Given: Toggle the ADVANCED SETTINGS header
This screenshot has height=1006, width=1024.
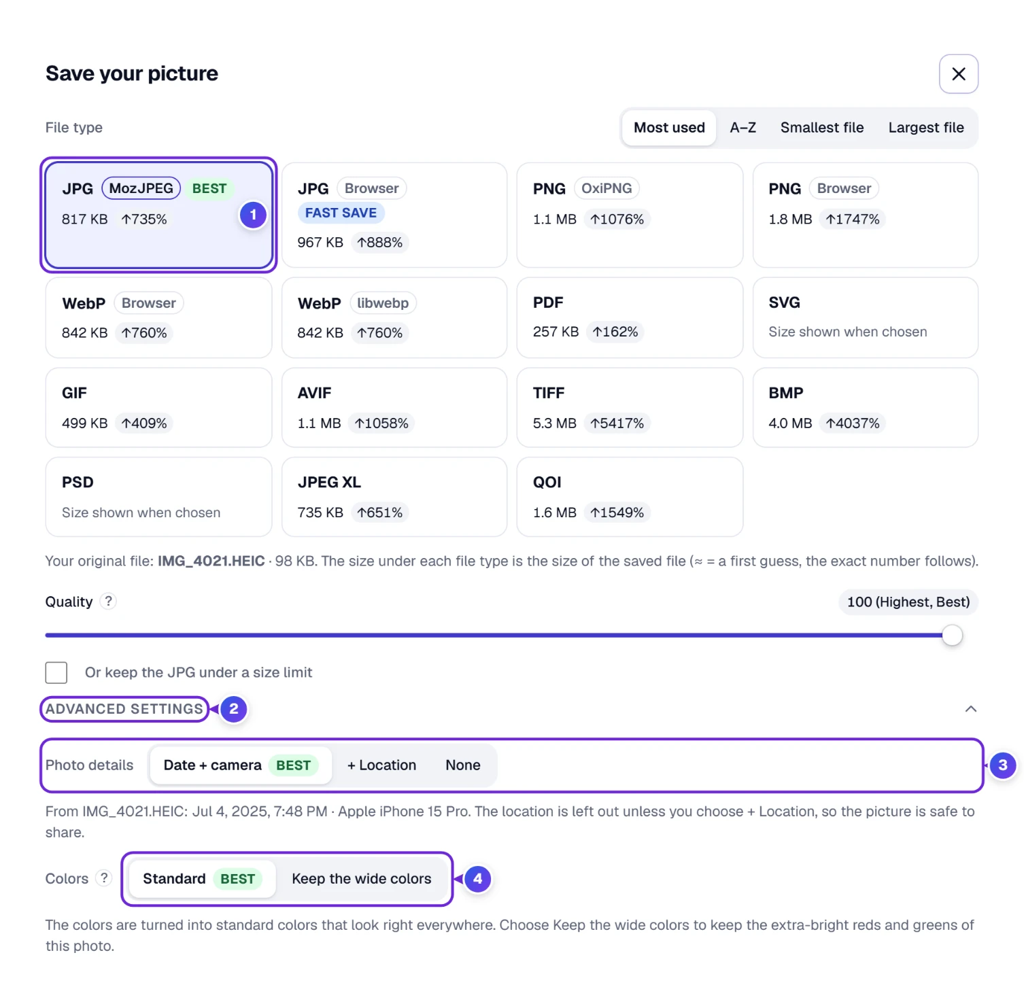Looking at the screenshot, I should (x=124, y=709).
